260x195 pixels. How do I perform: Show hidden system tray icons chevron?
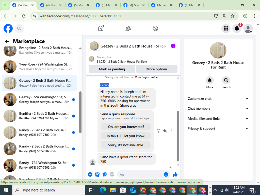point(215,190)
